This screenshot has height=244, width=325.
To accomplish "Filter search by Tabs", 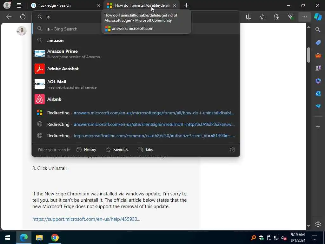I will point(145,150).
